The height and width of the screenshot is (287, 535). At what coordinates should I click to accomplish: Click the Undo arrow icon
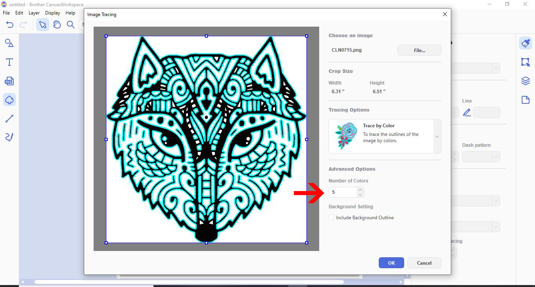coord(10,25)
